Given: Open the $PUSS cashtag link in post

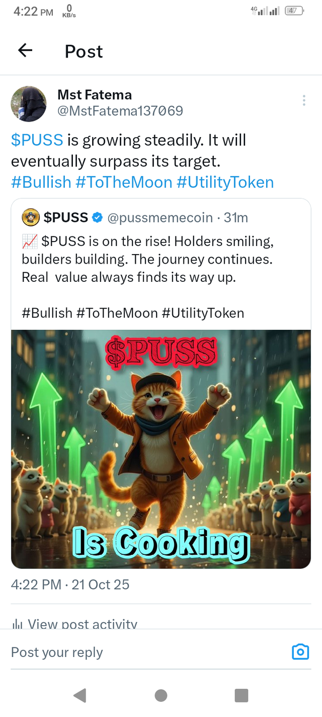Looking at the screenshot, I should [37, 140].
